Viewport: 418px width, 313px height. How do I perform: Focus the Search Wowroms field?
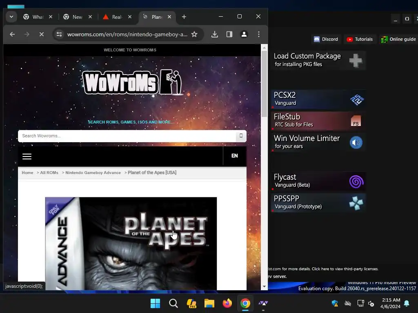(127, 136)
